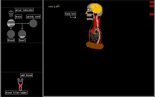Select the spinal cord status circle
Screen dimensions: 155x97
pos(33,23)
